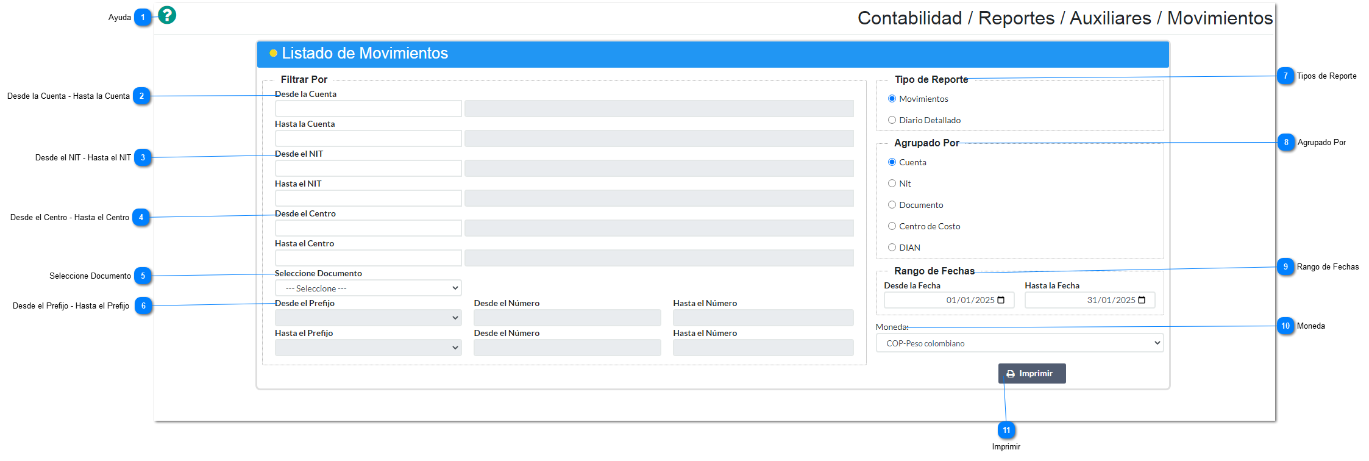Open the Desde el Prefijo dropdown

[x=368, y=318]
